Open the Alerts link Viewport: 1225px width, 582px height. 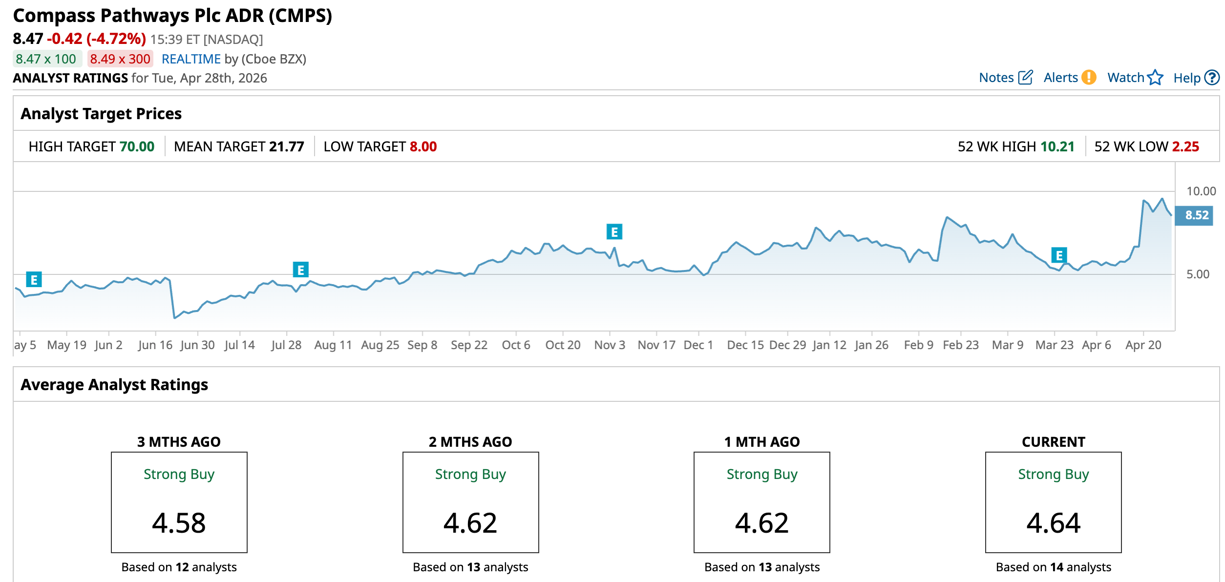[1060, 78]
